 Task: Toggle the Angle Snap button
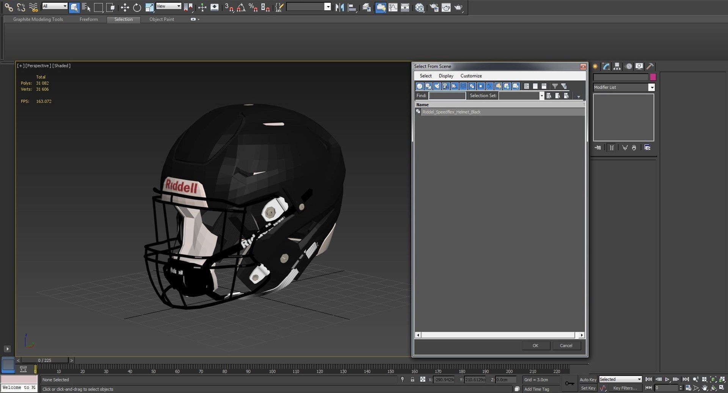coord(241,7)
